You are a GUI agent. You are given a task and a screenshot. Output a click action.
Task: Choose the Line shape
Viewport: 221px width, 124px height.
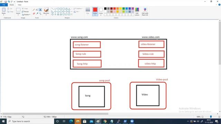pyautogui.click(x=52, y=9)
